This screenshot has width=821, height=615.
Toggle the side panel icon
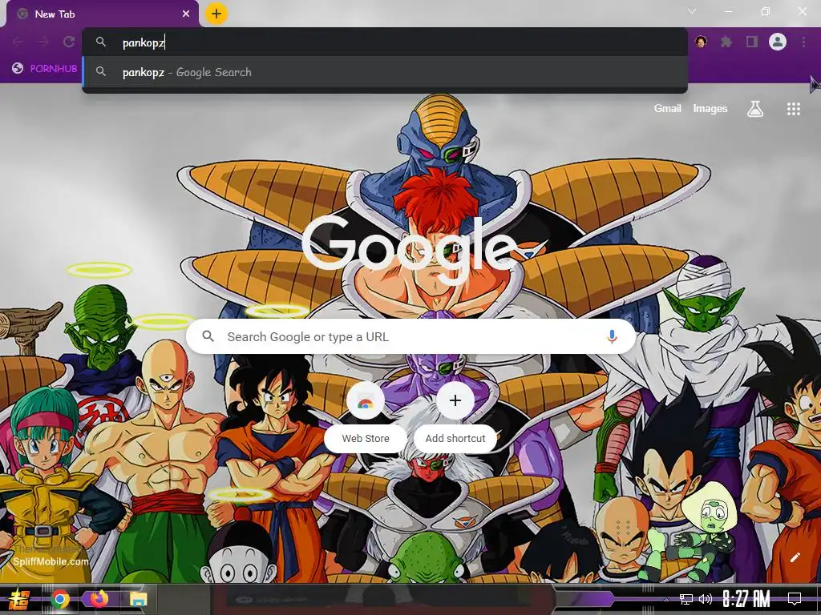click(x=752, y=42)
